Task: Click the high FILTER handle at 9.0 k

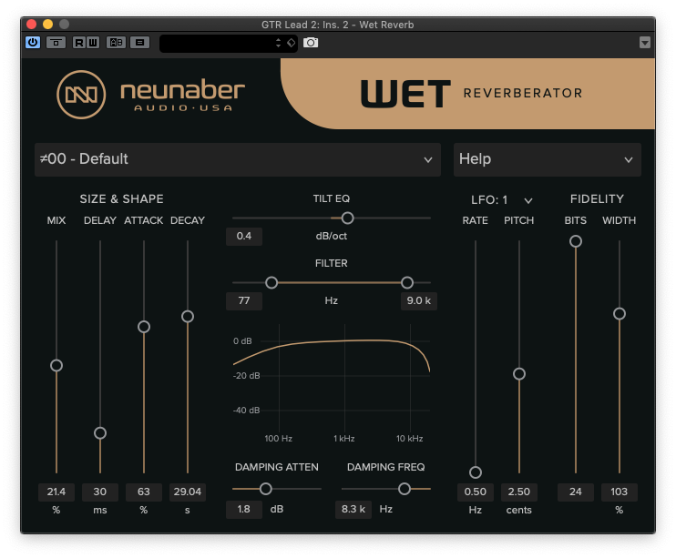Action: pos(407,283)
